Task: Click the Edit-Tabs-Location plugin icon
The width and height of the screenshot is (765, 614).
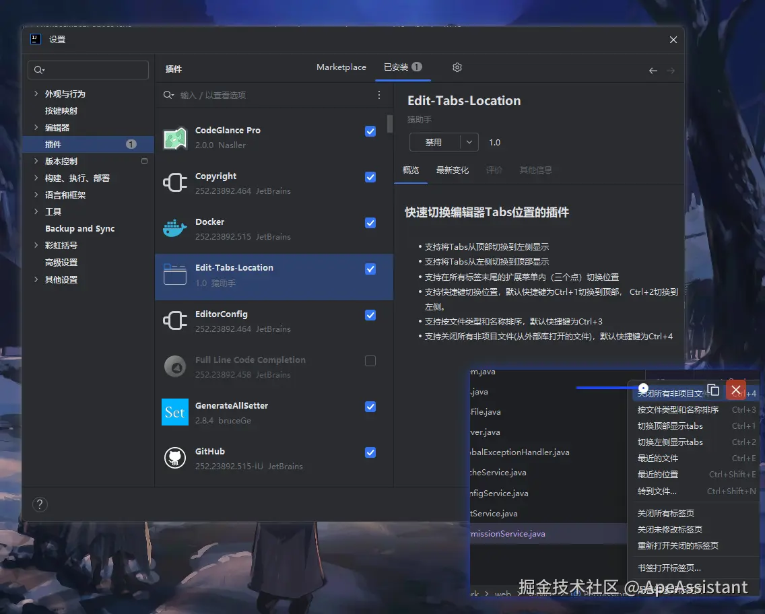Action: tap(174, 274)
